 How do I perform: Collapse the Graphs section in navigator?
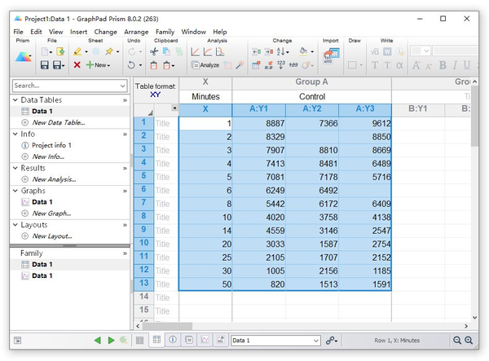tap(15, 190)
